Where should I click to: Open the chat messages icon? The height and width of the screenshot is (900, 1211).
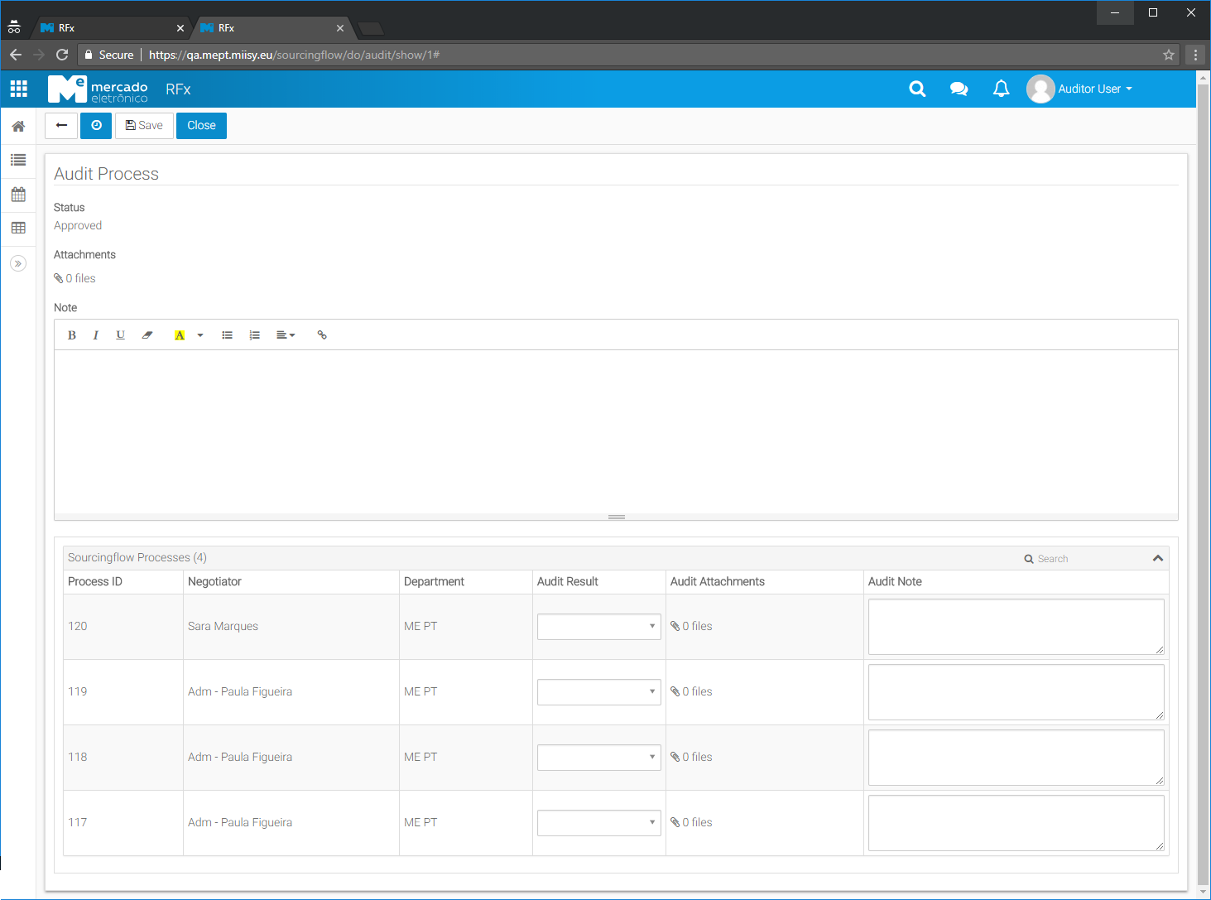point(959,89)
